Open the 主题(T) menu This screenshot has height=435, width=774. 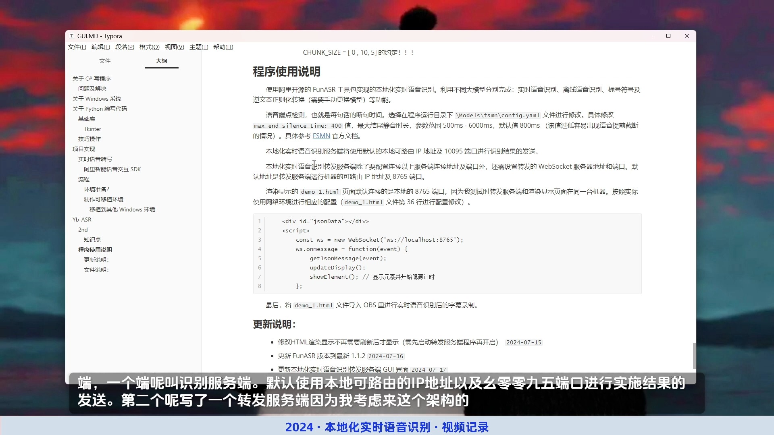pyautogui.click(x=198, y=47)
